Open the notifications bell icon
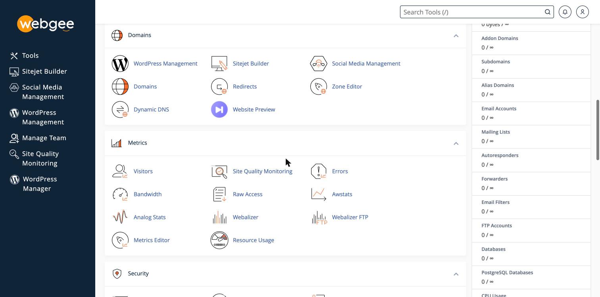 pyautogui.click(x=565, y=12)
